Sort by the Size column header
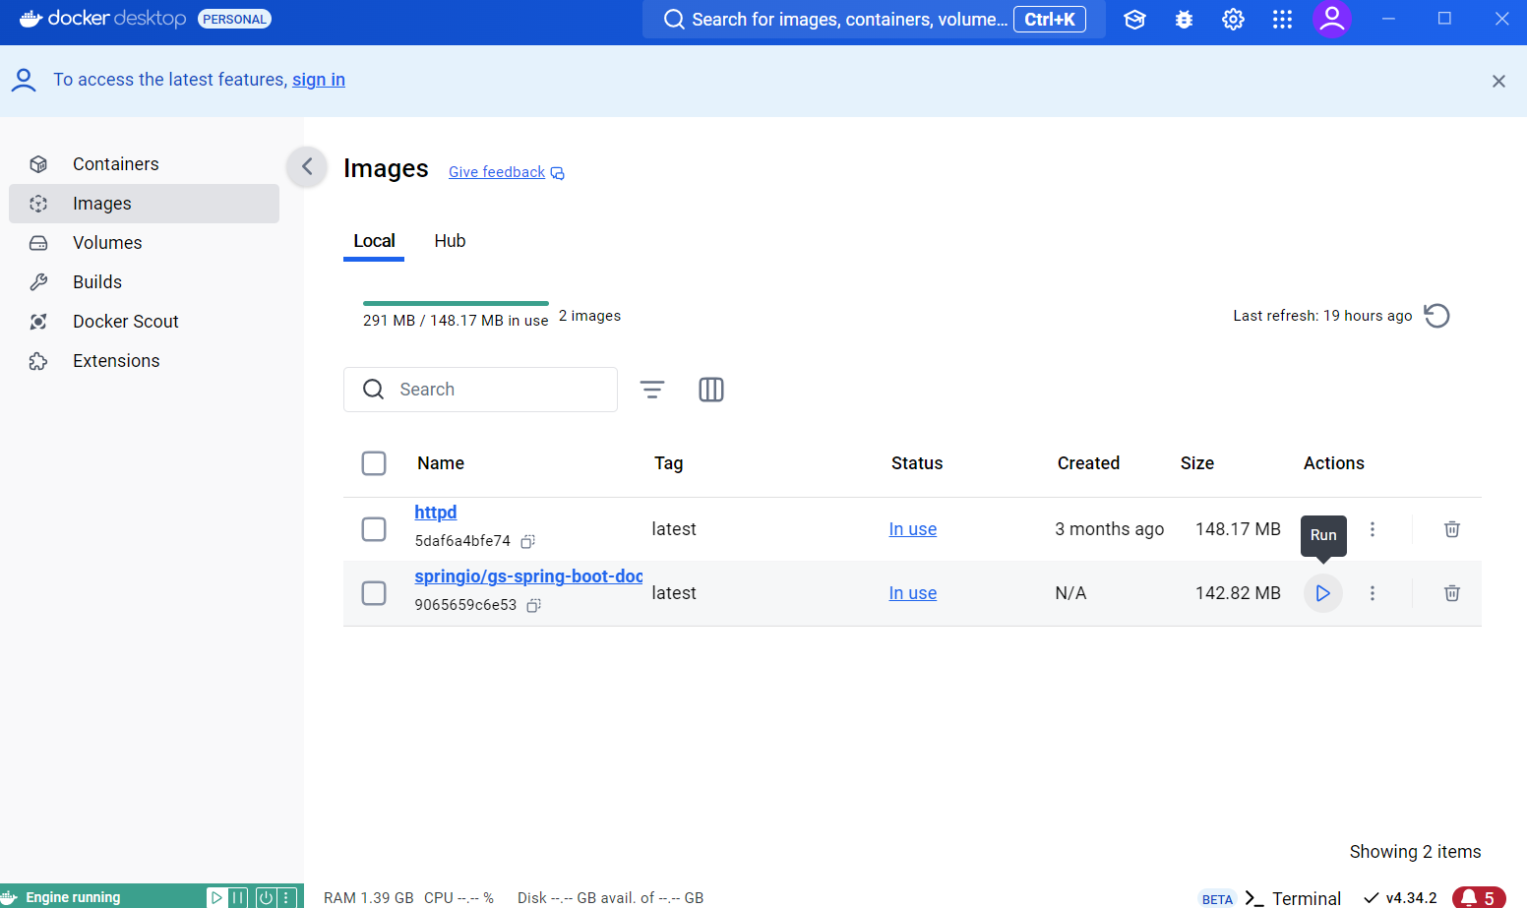 [x=1197, y=463]
